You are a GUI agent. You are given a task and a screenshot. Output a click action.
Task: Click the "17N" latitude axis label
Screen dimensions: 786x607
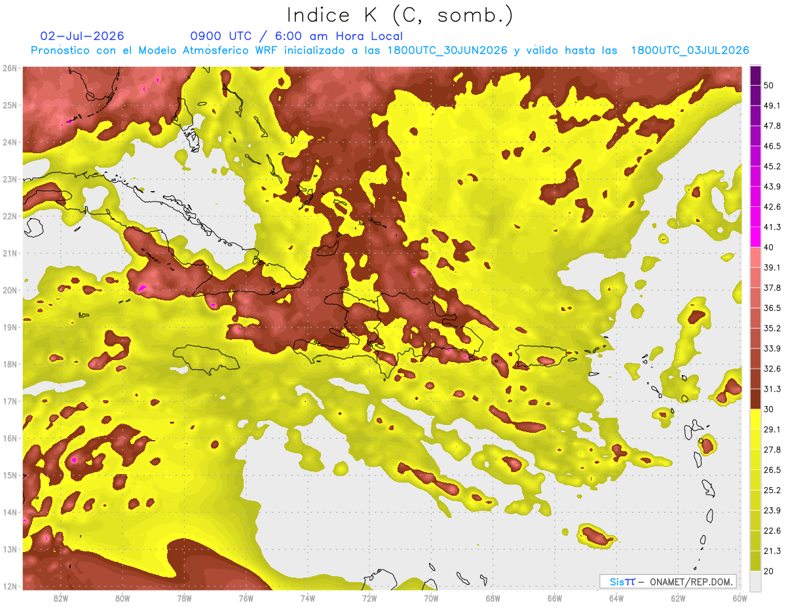[10, 401]
